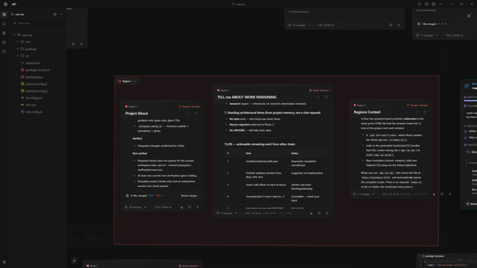The width and height of the screenshot is (477, 268).
Task: Click the app logo icon in top-left corner
Action: [x=5, y=4]
